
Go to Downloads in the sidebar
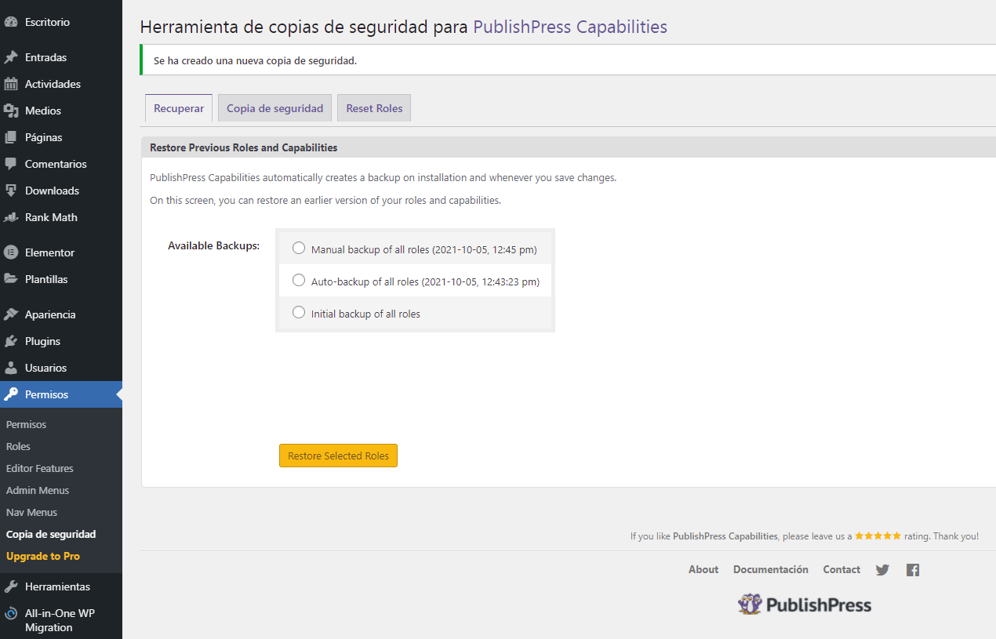52,191
